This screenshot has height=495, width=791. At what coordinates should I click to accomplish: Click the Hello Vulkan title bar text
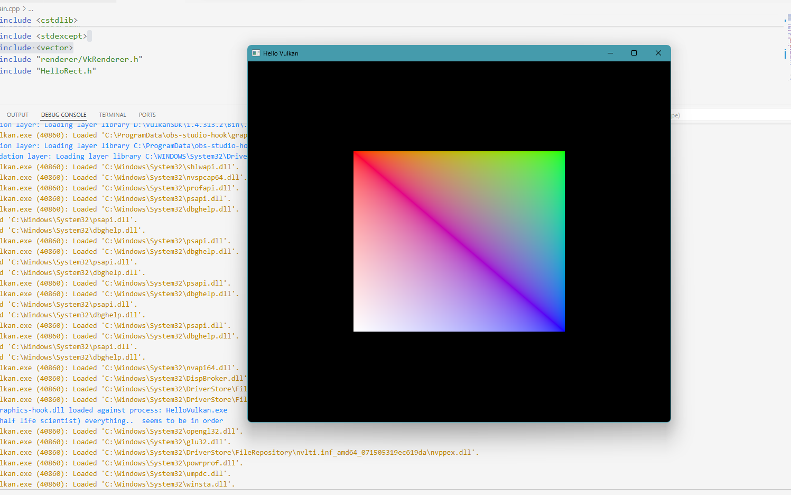point(281,53)
